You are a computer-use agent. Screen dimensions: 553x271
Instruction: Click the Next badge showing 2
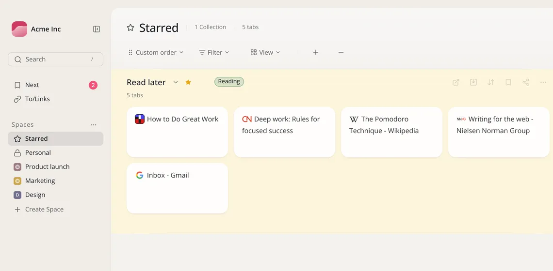tap(93, 85)
